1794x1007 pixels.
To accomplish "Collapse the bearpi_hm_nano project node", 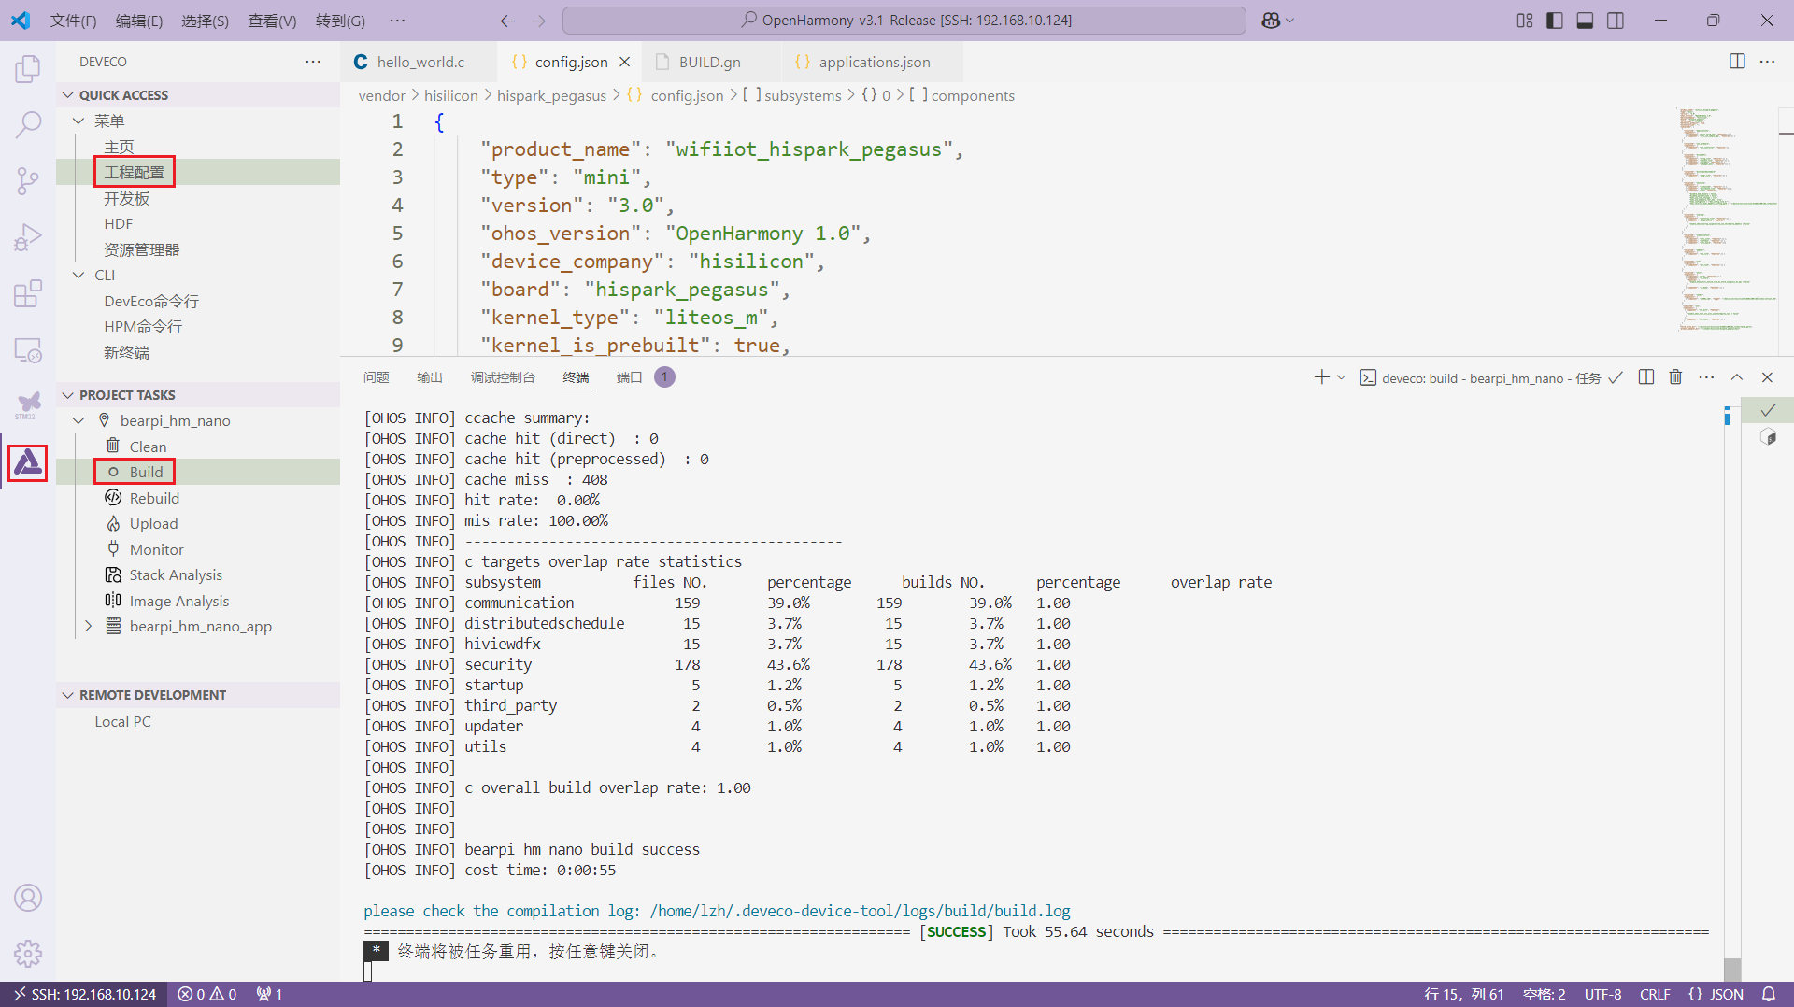I will (x=78, y=421).
